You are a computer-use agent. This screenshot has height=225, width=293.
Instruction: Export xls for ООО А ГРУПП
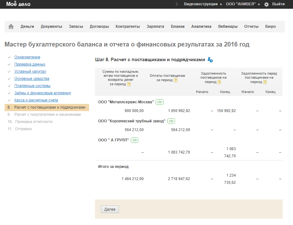pyautogui.click(x=134, y=140)
